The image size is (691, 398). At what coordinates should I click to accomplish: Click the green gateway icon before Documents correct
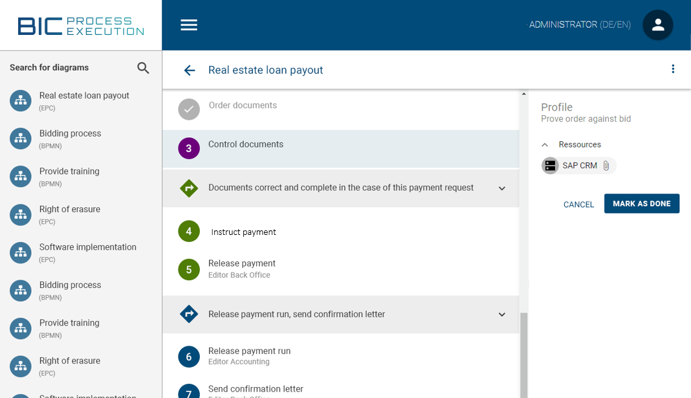click(x=188, y=188)
